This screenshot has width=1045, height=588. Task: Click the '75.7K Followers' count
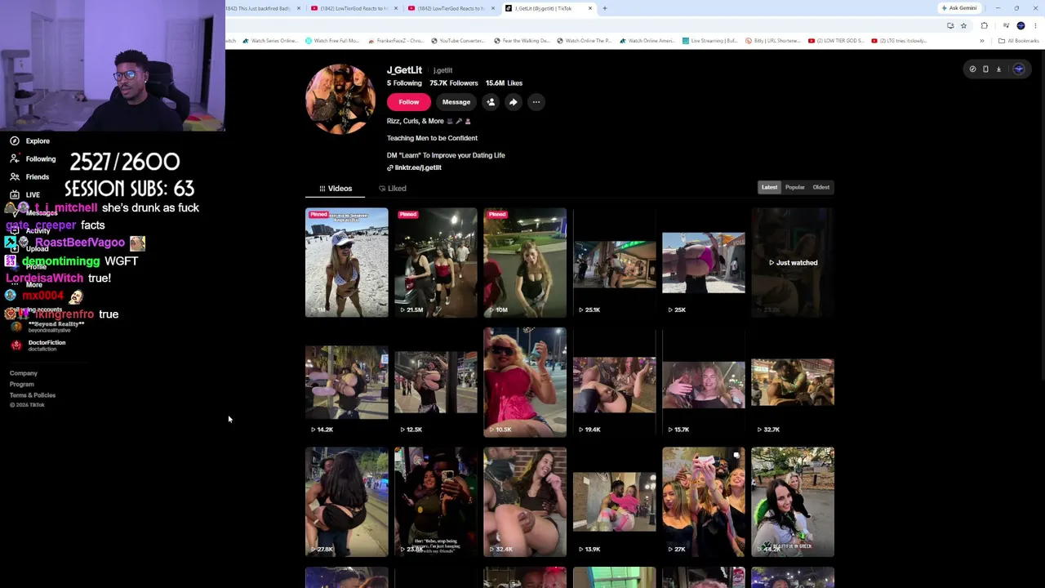click(453, 83)
